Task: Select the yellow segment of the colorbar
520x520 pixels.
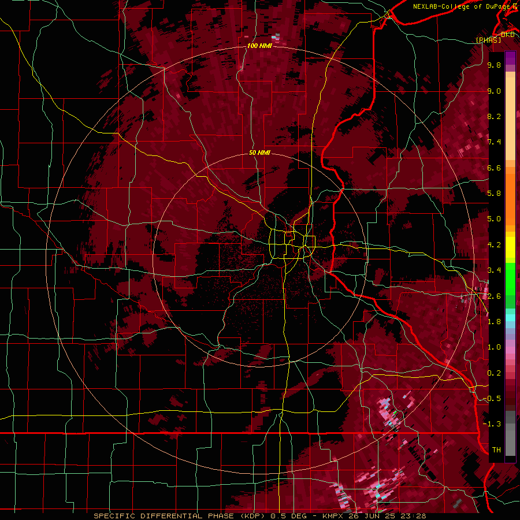Action: [510, 247]
